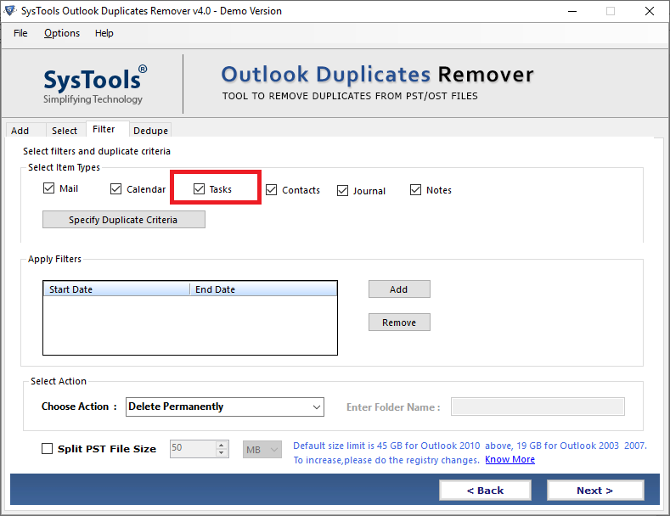Viewport: 670px width, 516px height.
Task: Click the SysTools app icon in title bar
Action: click(10, 11)
